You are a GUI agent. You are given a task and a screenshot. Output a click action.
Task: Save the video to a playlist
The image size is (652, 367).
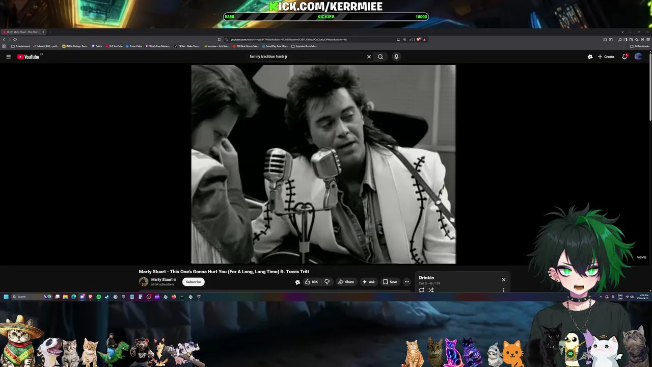point(390,282)
